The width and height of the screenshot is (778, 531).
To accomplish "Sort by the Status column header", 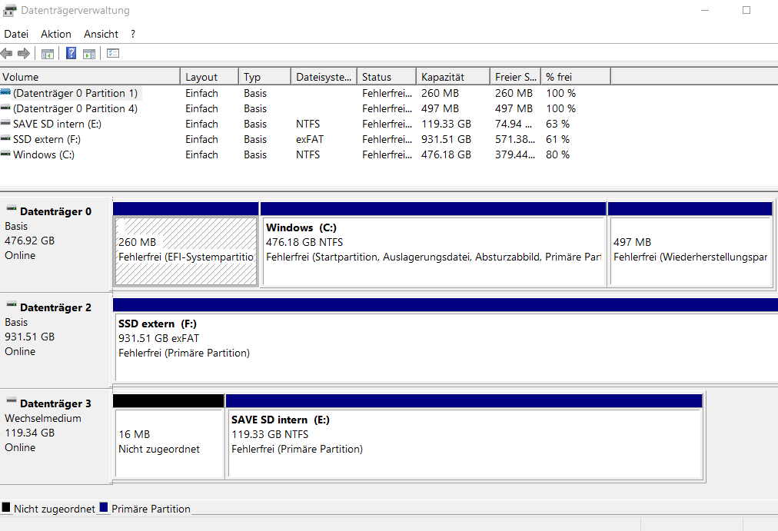I will (387, 77).
